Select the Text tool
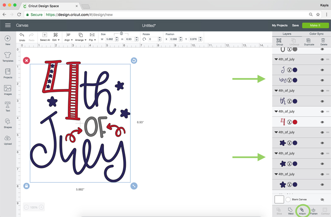Viewport: 331px width, 217px height. click(7, 106)
